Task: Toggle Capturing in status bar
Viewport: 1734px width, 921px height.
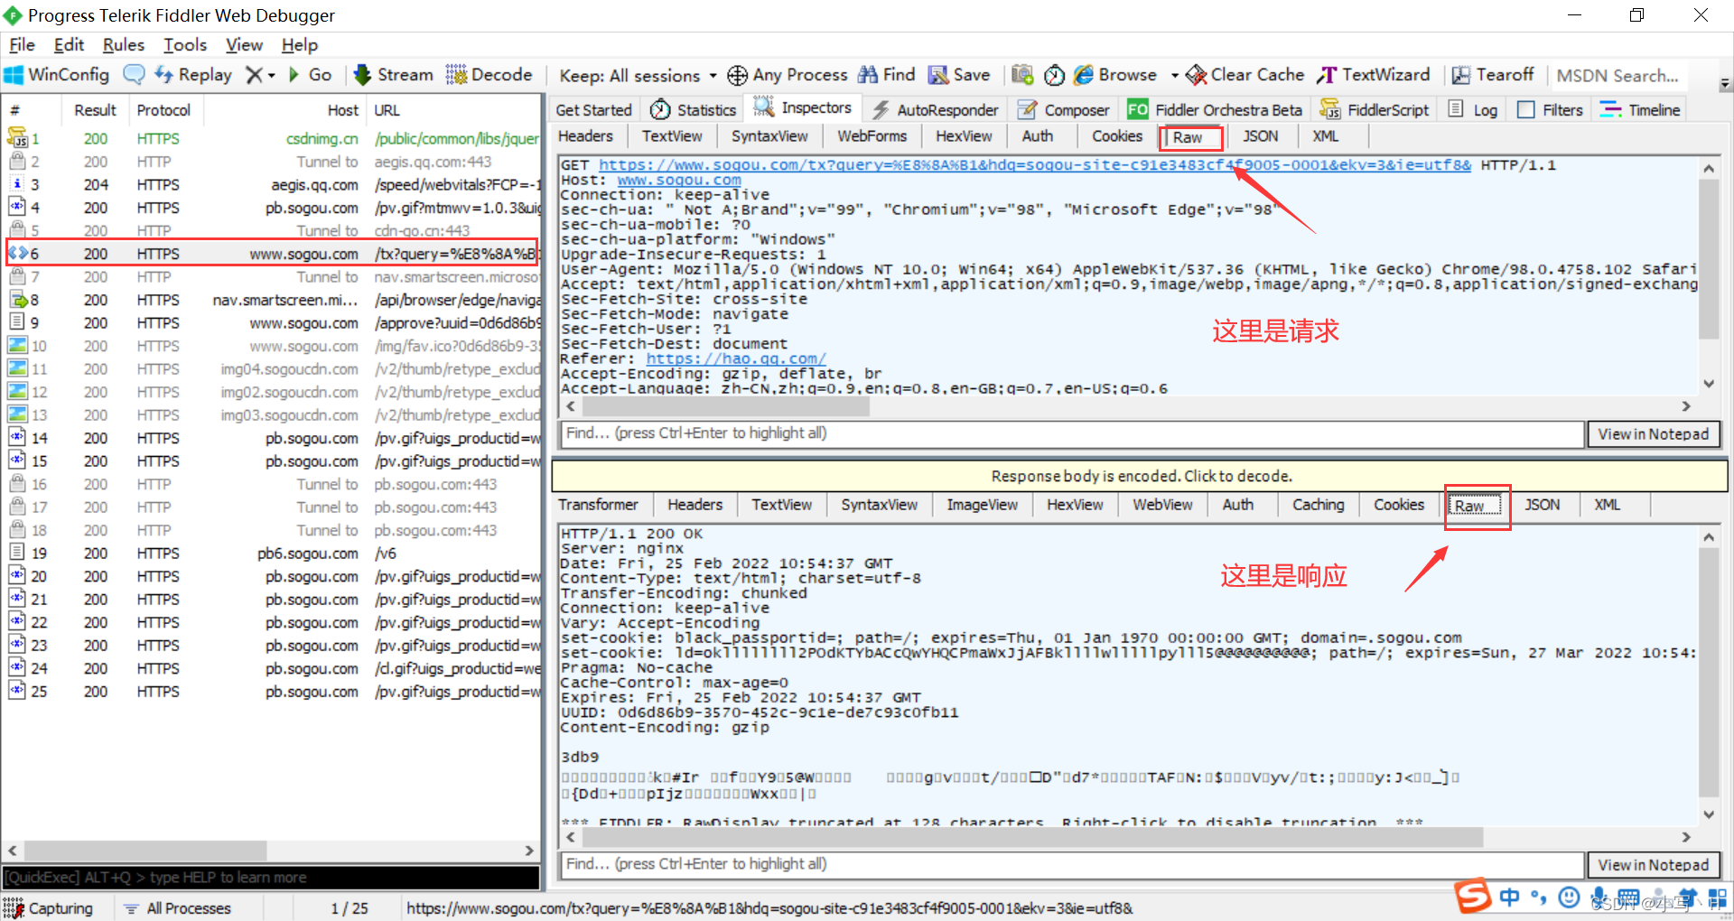Action: click(49, 908)
